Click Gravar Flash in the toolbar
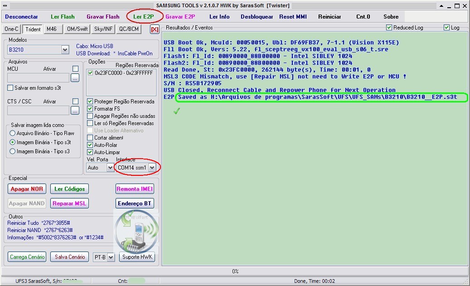Image resolution: width=470 pixels, height=286 pixels. pyautogui.click(x=103, y=17)
